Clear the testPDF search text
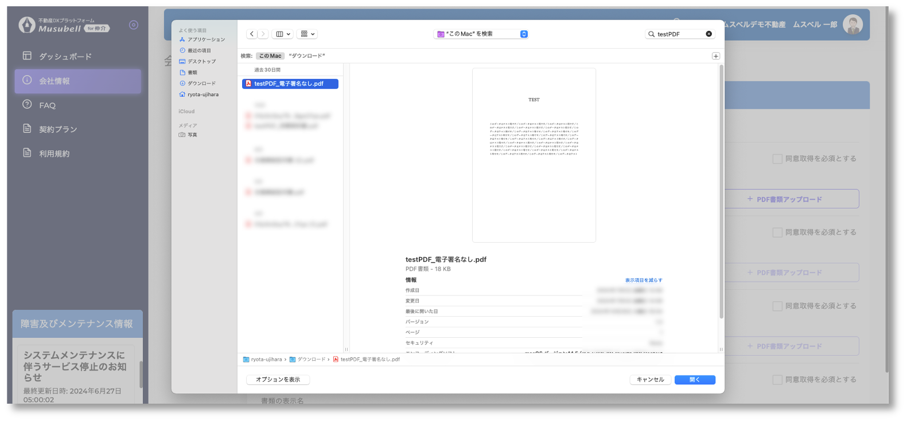This screenshot has height=422, width=907. click(x=709, y=34)
